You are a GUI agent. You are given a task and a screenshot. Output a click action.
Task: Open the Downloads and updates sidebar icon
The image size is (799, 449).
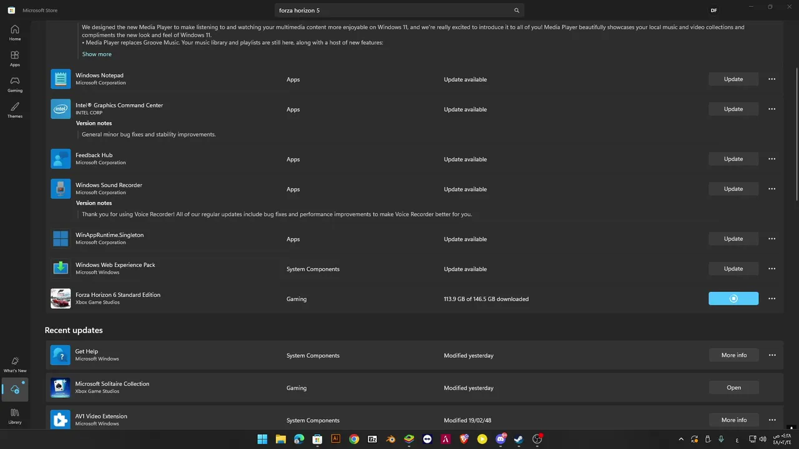tap(15, 389)
